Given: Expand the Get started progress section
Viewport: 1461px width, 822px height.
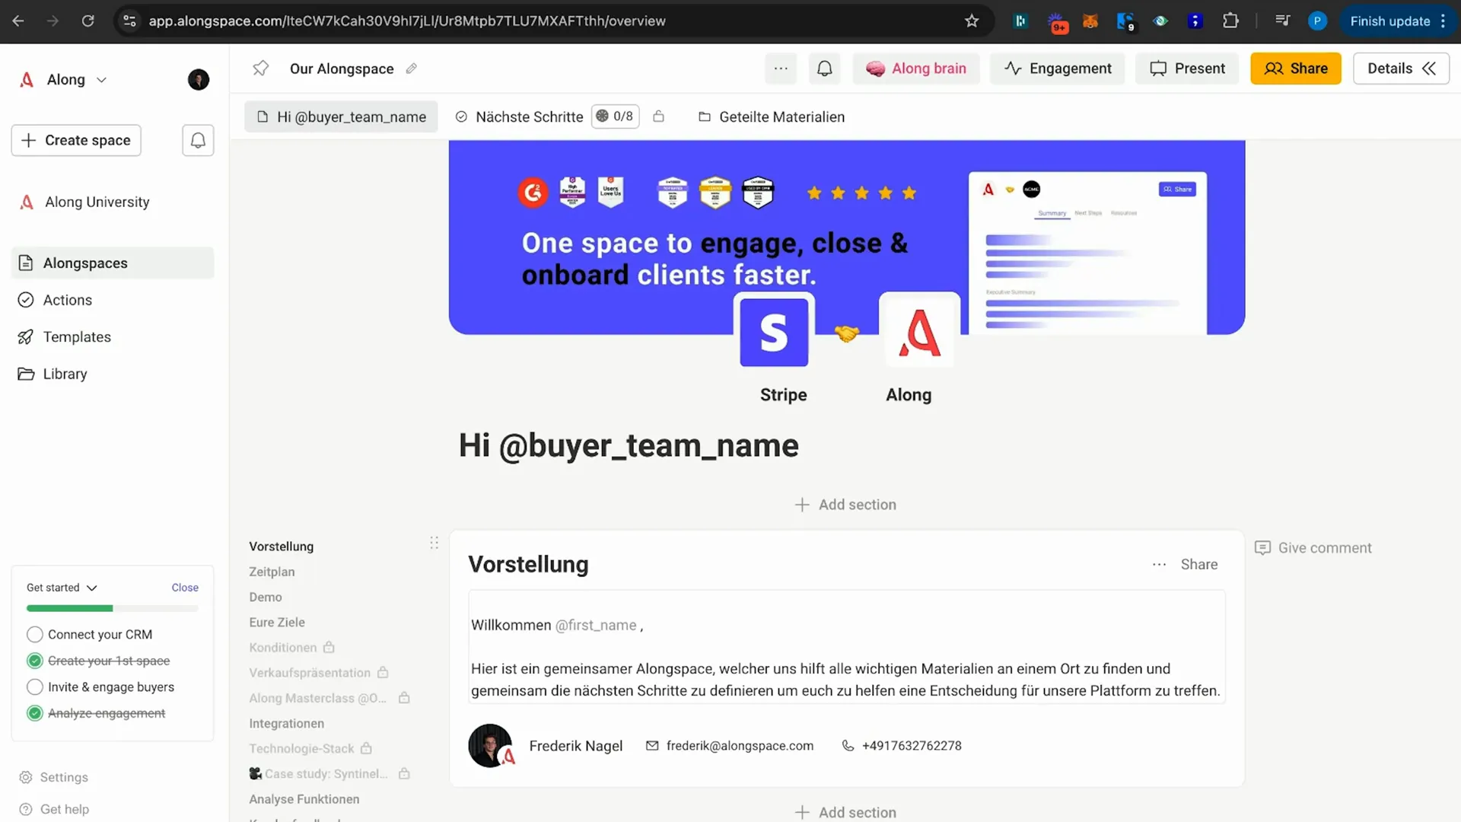Looking at the screenshot, I should click(91, 587).
